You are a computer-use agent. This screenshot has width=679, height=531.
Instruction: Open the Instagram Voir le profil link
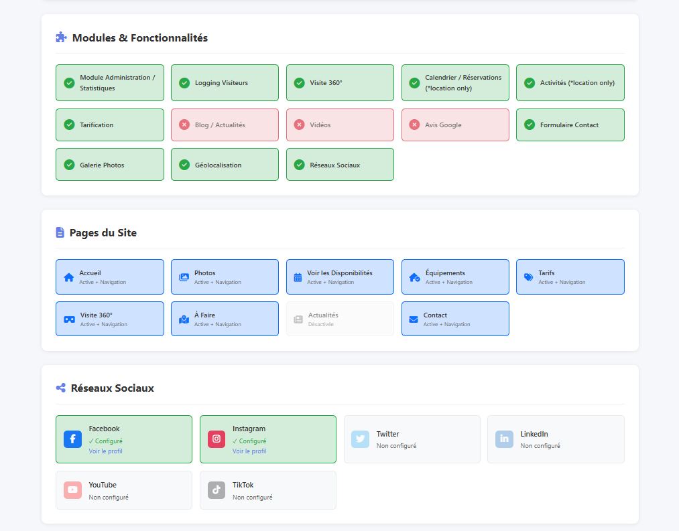249,451
